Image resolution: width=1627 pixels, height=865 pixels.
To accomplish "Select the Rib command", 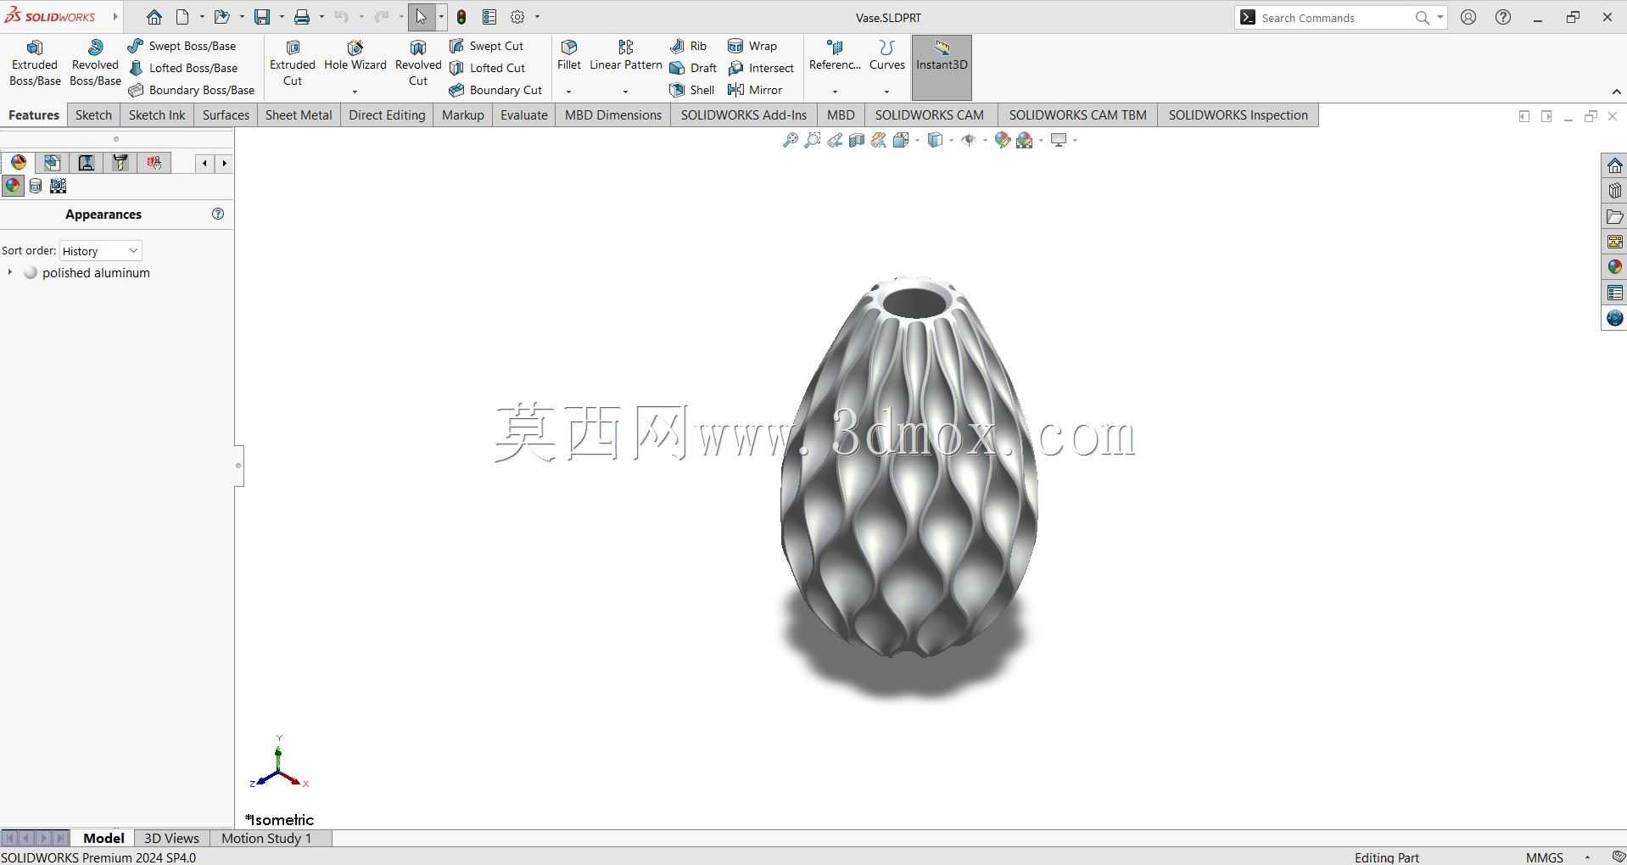I will pyautogui.click(x=688, y=46).
